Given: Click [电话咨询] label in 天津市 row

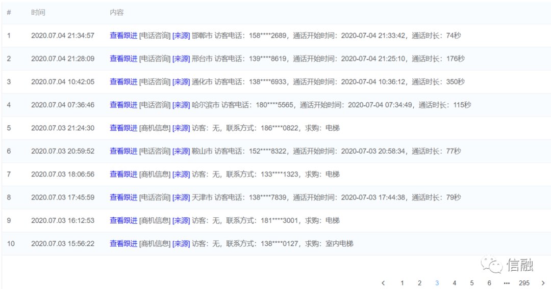Looking at the screenshot, I should tap(155, 197).
